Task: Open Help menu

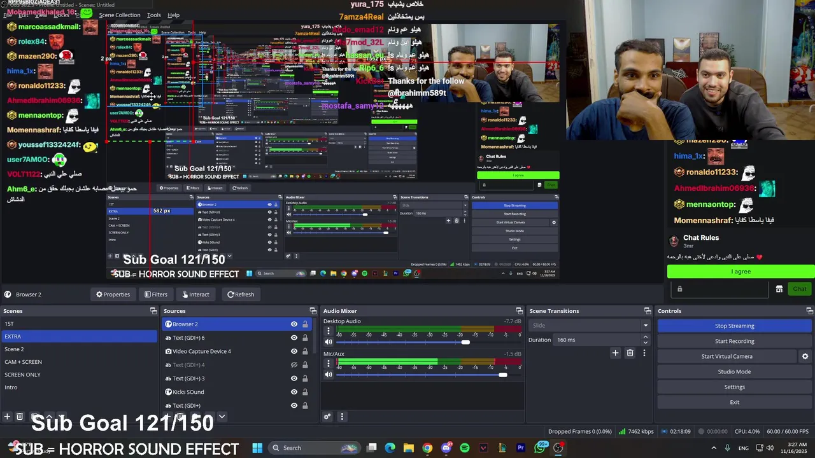Action: point(173,15)
